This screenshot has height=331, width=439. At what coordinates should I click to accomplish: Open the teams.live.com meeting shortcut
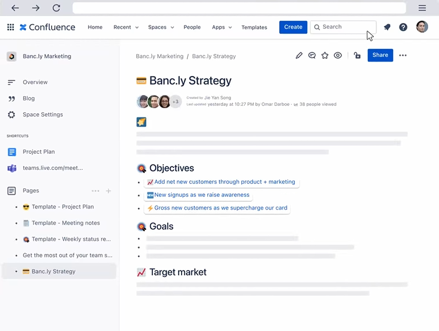point(53,168)
